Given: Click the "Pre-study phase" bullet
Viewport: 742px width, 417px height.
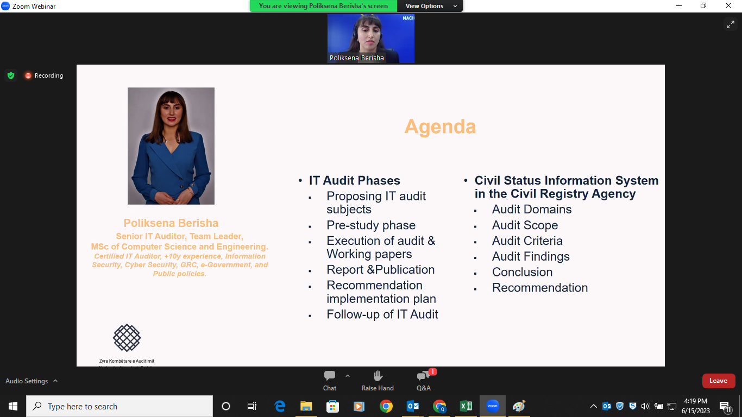Looking at the screenshot, I should (371, 225).
